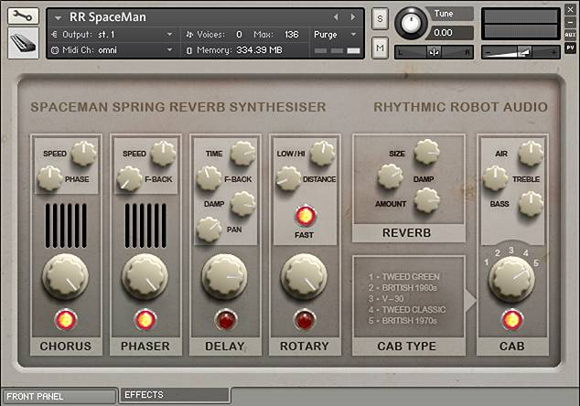Click the pan center marker

[434, 52]
